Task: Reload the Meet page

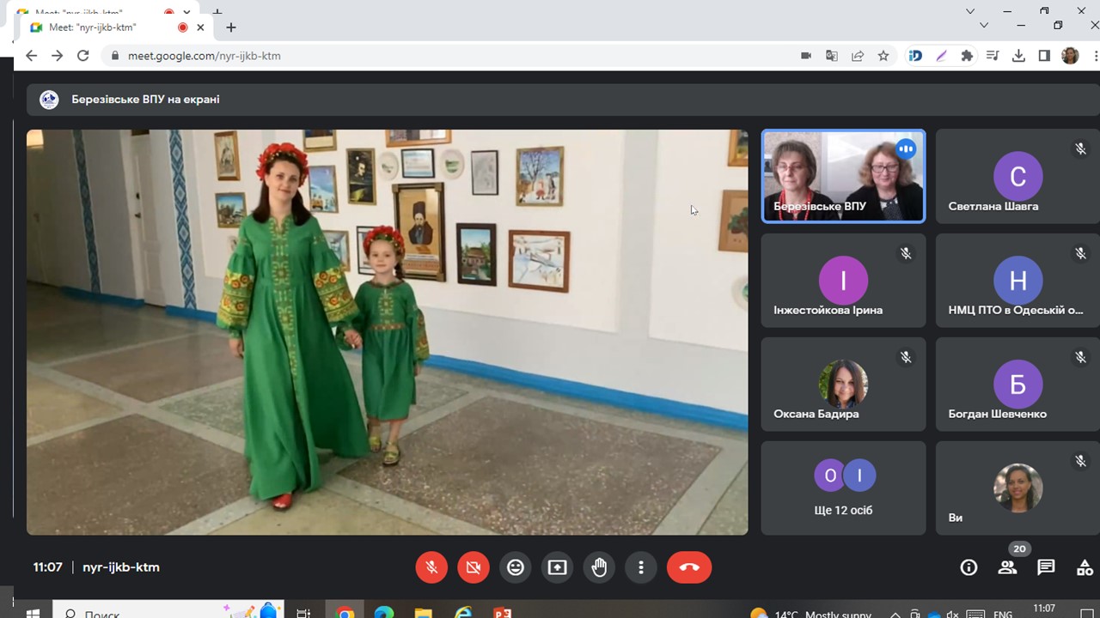Action: coord(83,56)
